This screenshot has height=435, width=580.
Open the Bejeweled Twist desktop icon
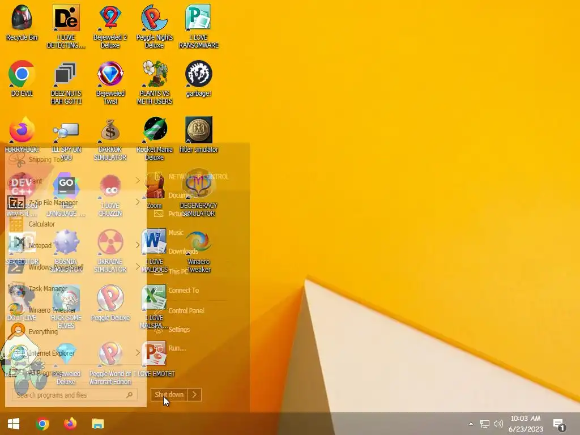[x=110, y=82]
